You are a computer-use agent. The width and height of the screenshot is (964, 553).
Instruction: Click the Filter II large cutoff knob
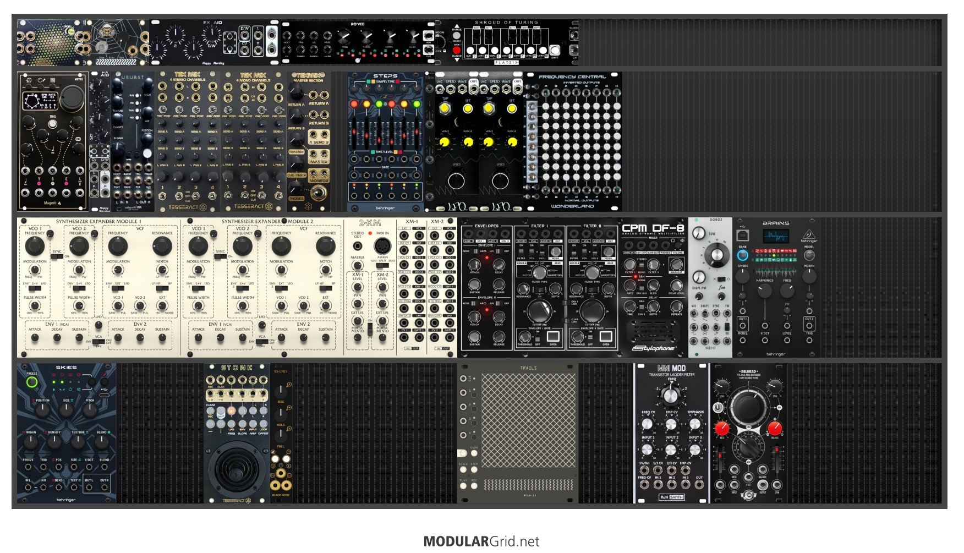tap(591, 311)
